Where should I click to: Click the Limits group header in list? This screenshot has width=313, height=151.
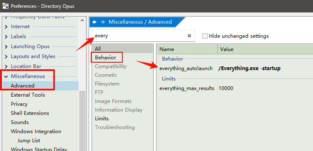(x=169, y=79)
